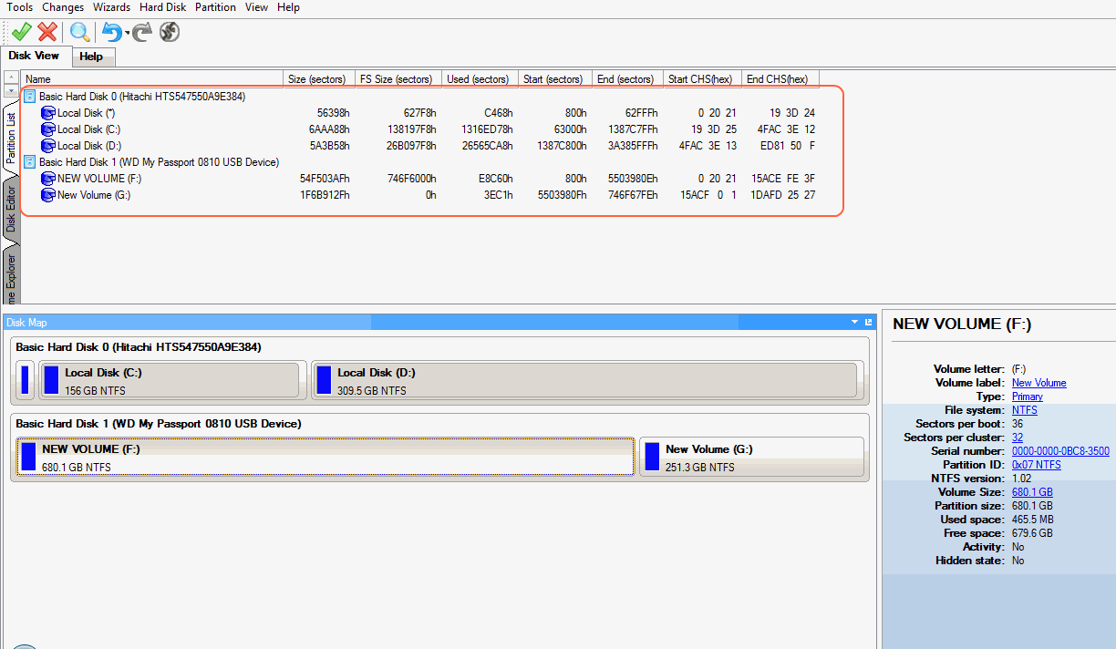Undo the last operation with blue arrow
Viewport: 1116px width, 649px height.
(111, 33)
